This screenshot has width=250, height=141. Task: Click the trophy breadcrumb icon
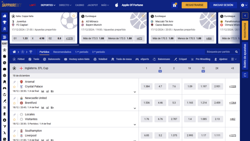31,52
